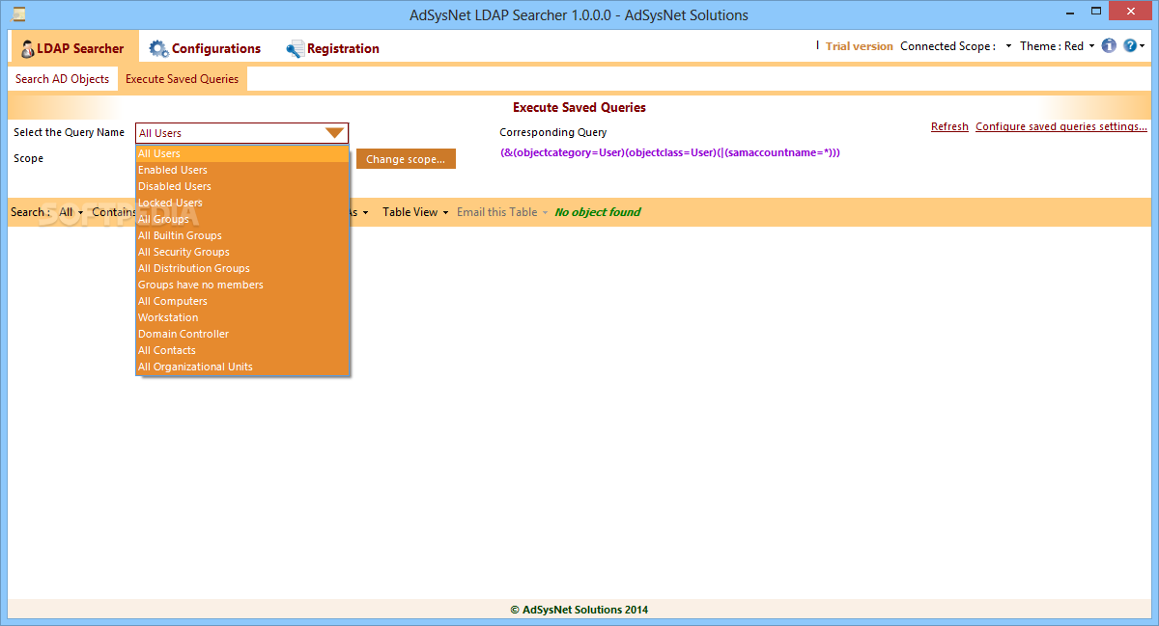
Task: Select Locked Users query
Action: coord(242,203)
